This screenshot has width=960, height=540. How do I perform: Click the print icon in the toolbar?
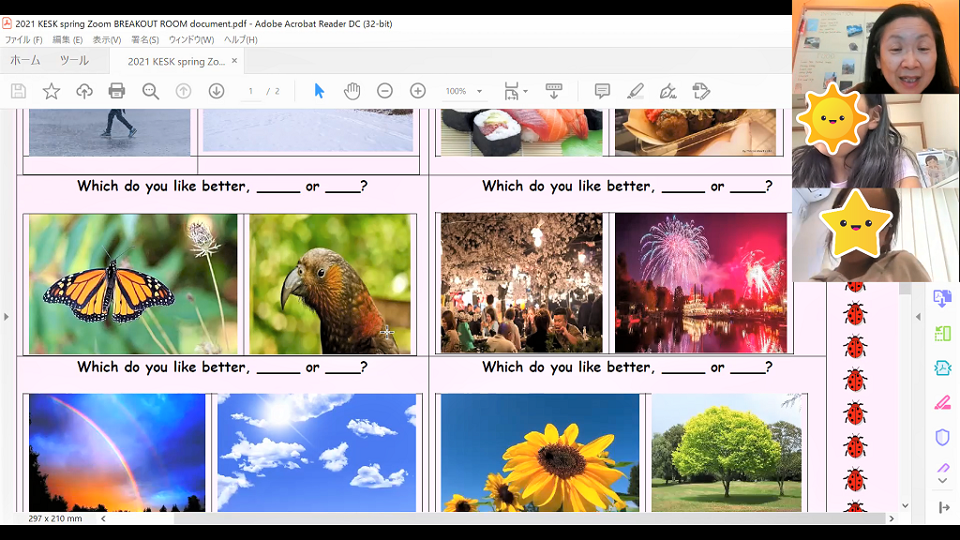point(117,91)
